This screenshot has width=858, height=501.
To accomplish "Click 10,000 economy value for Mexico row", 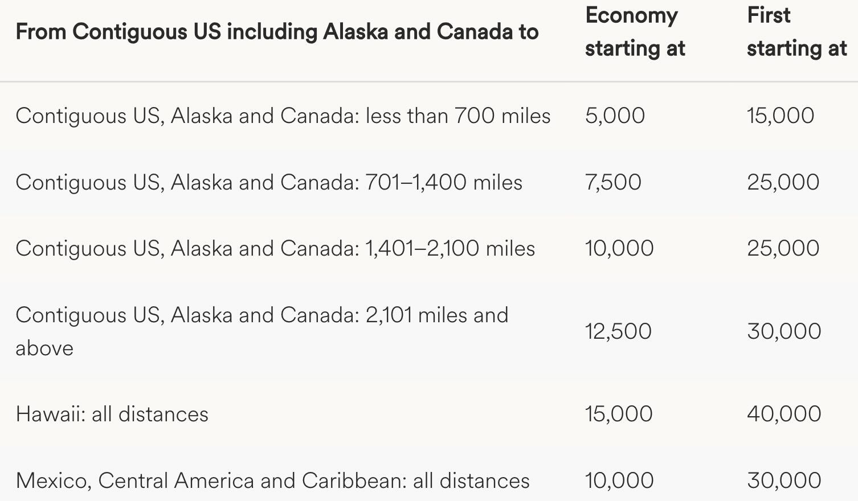I will coord(619,481).
